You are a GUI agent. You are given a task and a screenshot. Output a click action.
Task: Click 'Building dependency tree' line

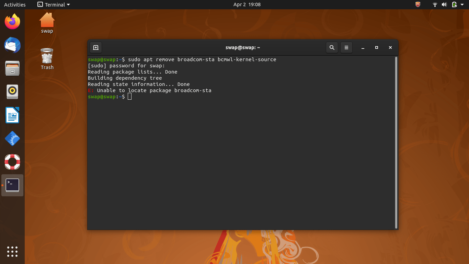[125, 78]
